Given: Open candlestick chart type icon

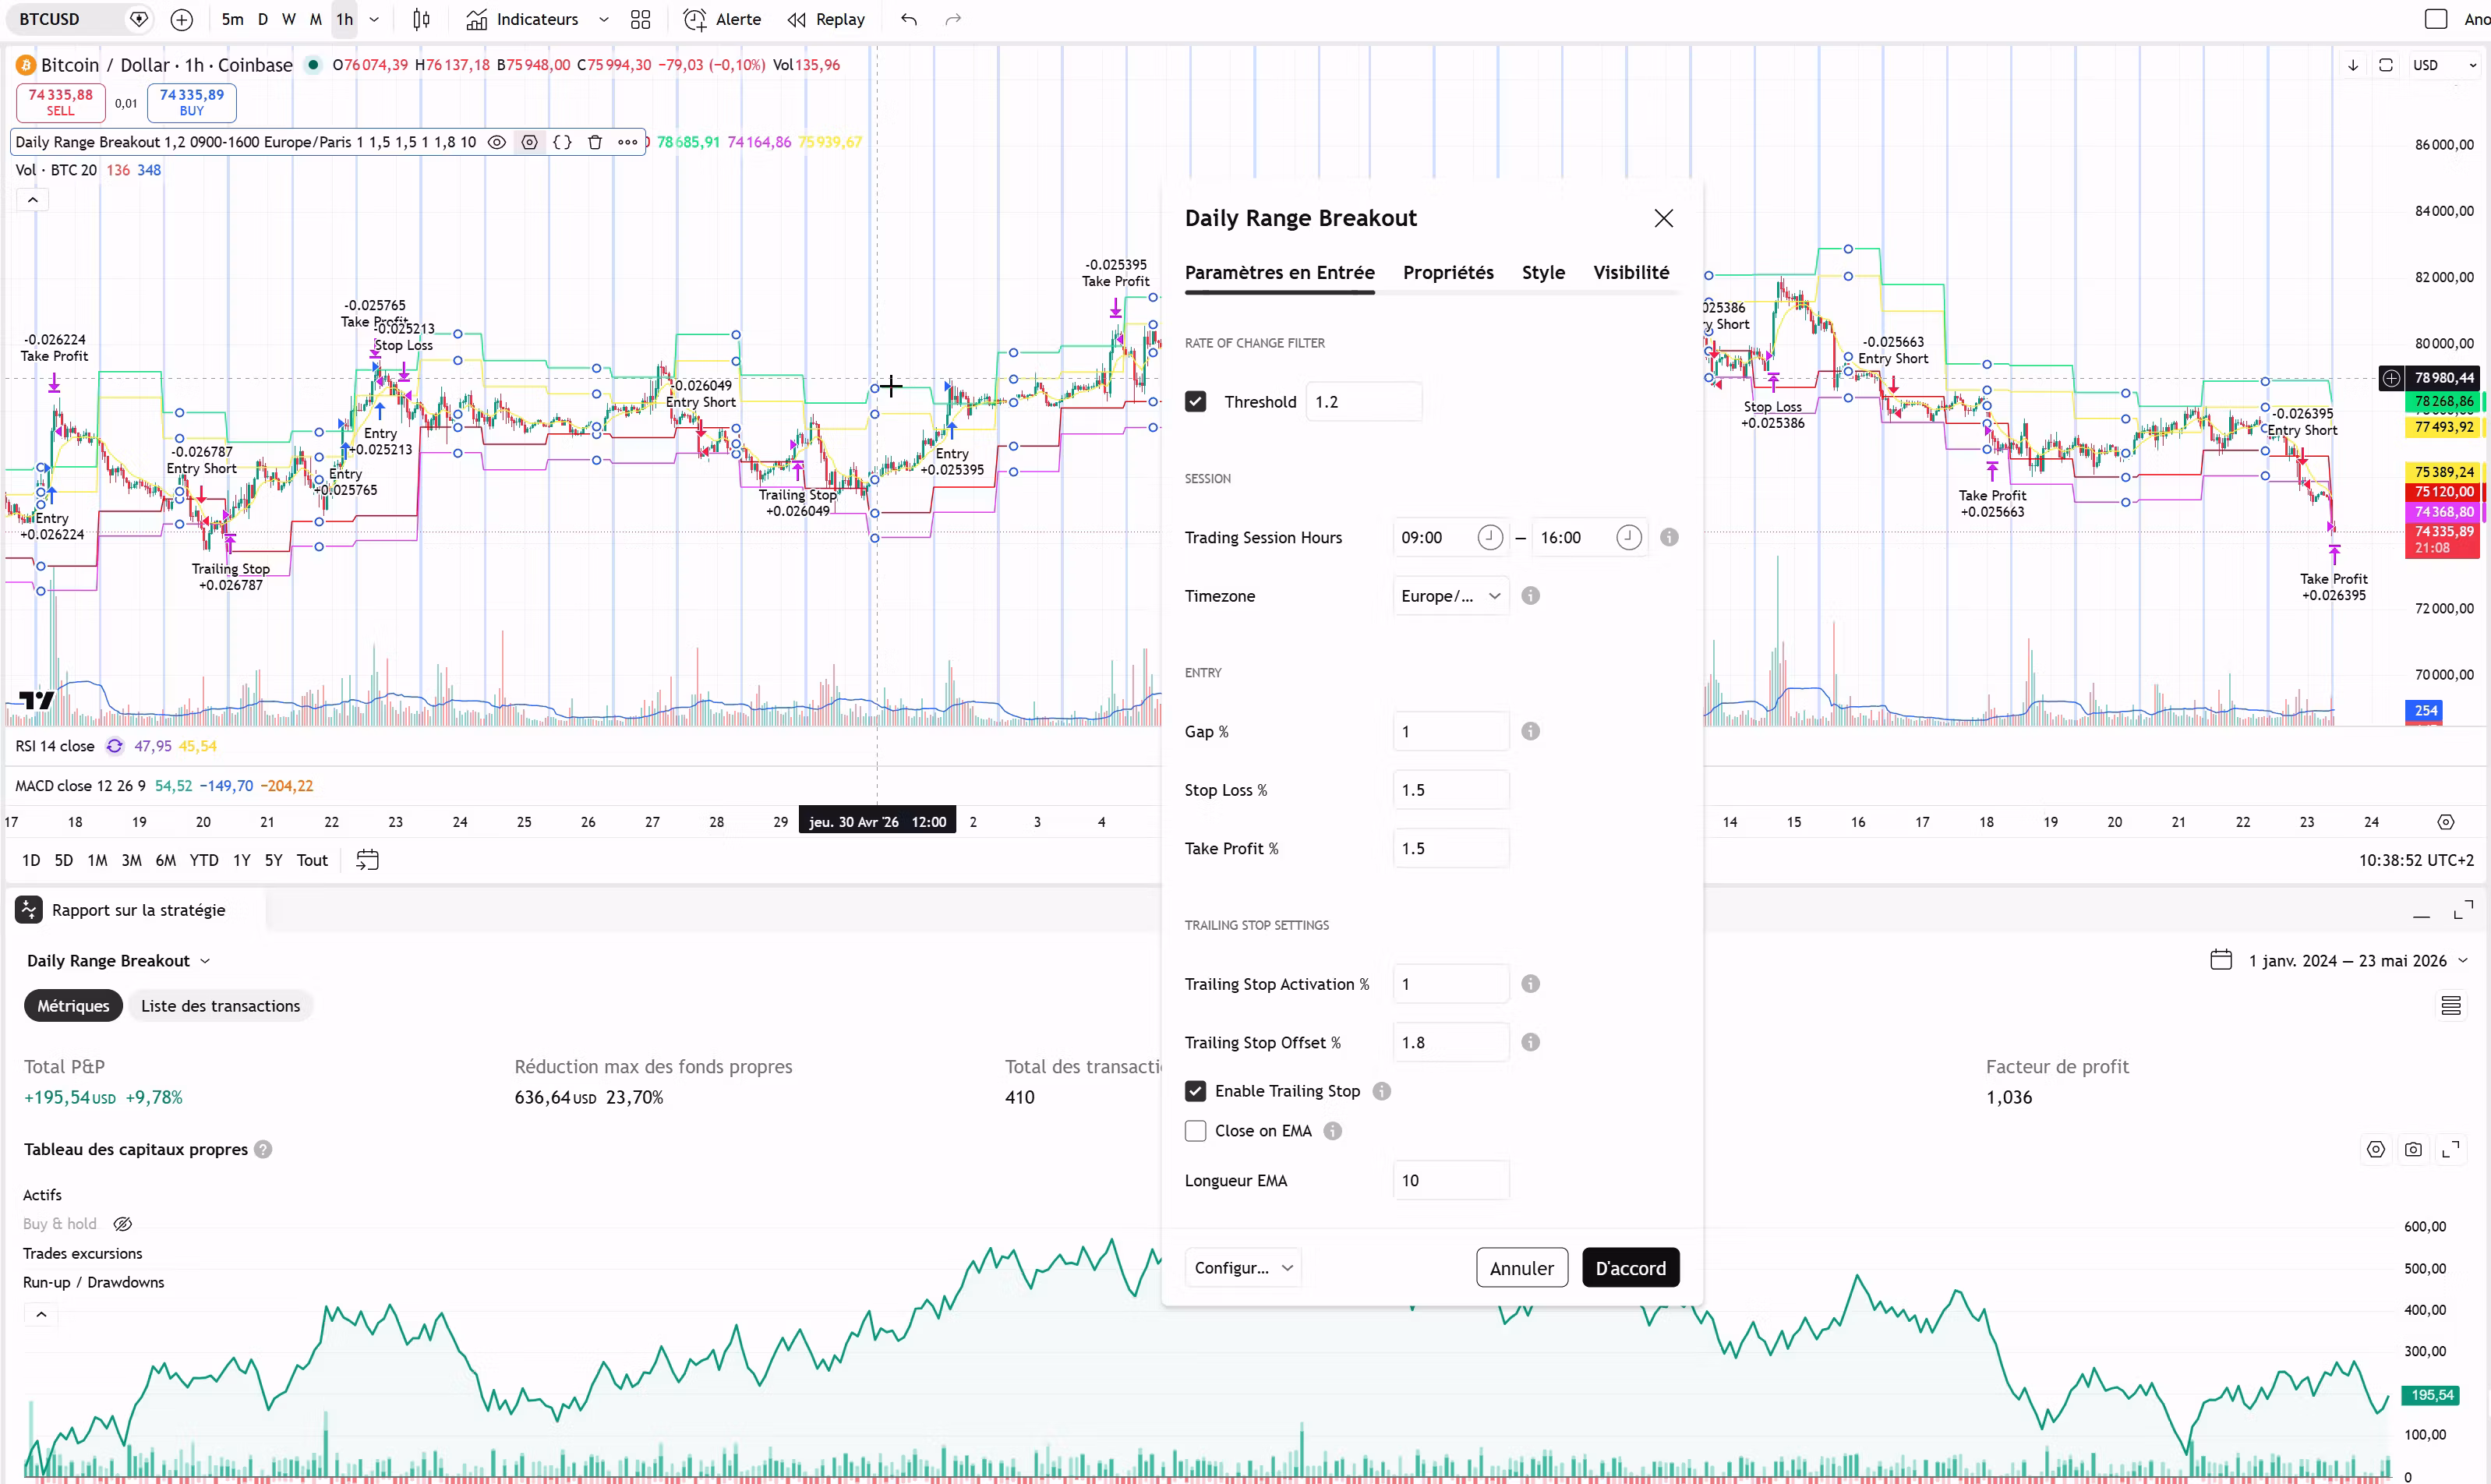Looking at the screenshot, I should [422, 19].
